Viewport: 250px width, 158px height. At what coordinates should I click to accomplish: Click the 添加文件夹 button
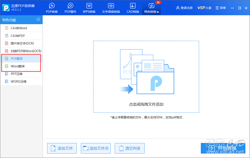click(x=96, y=148)
